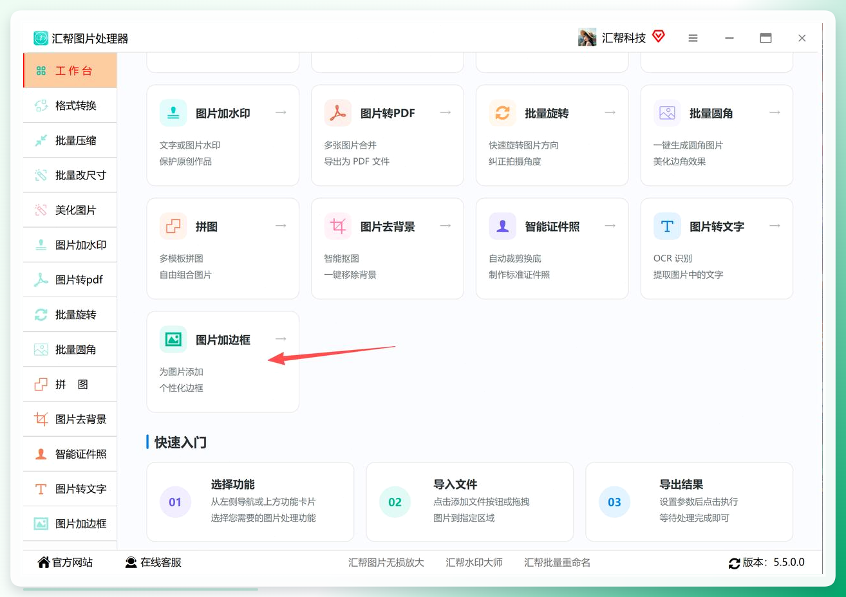The image size is (846, 597).
Task: Open 美化图片 in the sidebar
Action: [70, 210]
